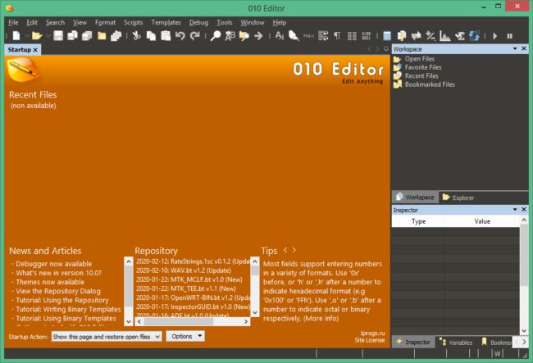Viewport: 533px width, 363px height.
Task: Open the Scripts menu
Action: 133,22
